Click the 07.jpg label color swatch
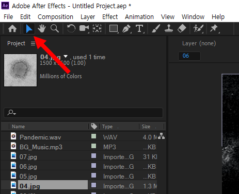 [93, 156]
